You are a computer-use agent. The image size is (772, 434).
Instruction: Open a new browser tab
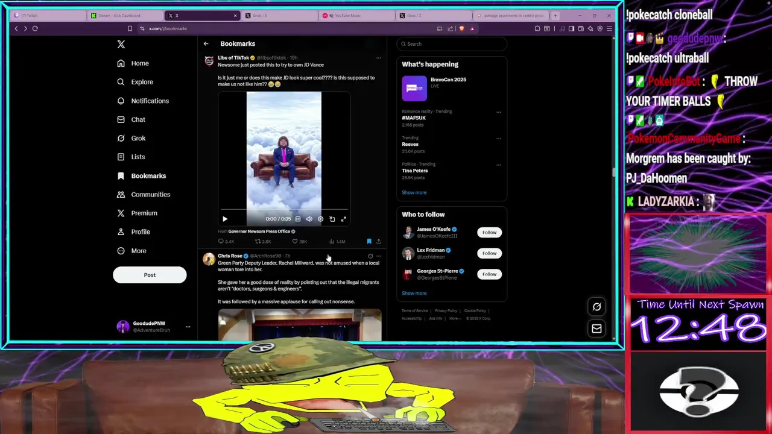[555, 16]
